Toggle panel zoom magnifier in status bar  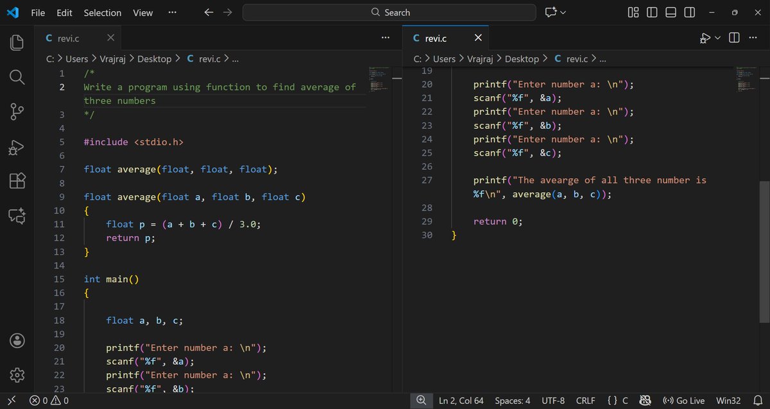(422, 400)
